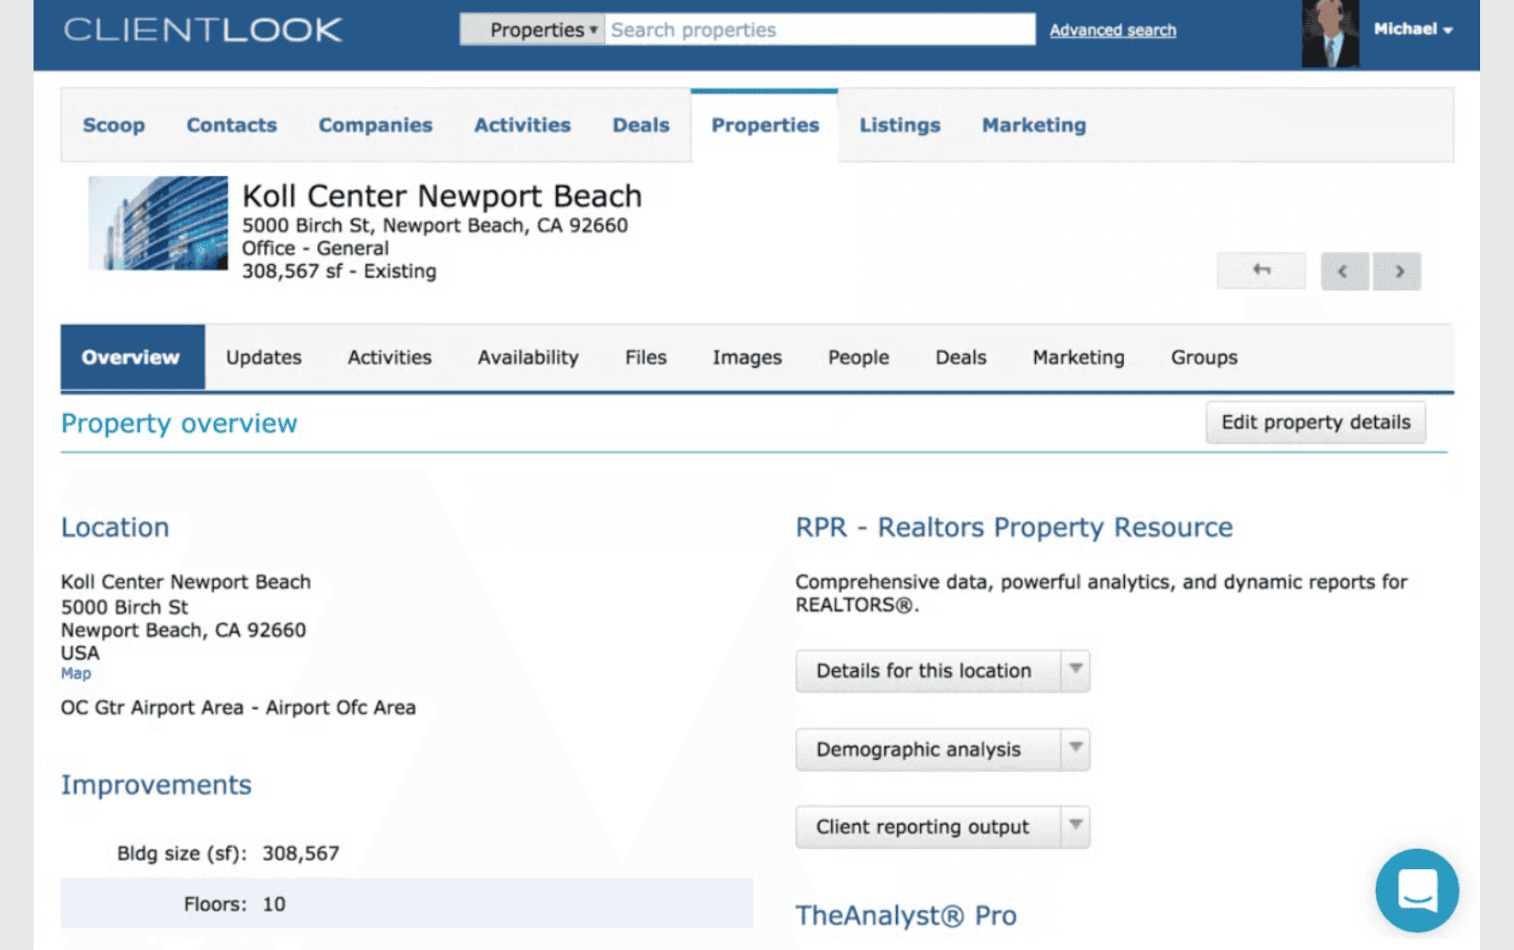Open the property Activities sub-tab
This screenshot has height=950, width=1514.
tap(389, 358)
